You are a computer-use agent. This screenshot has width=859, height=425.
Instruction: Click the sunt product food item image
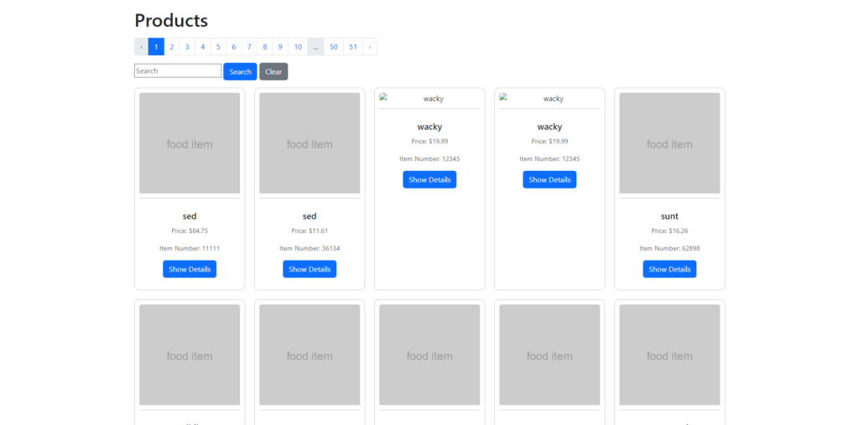click(x=669, y=143)
